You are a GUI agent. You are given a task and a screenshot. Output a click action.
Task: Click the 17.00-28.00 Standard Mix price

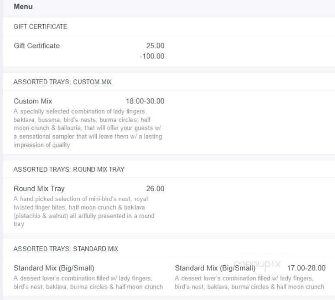tap(306, 268)
